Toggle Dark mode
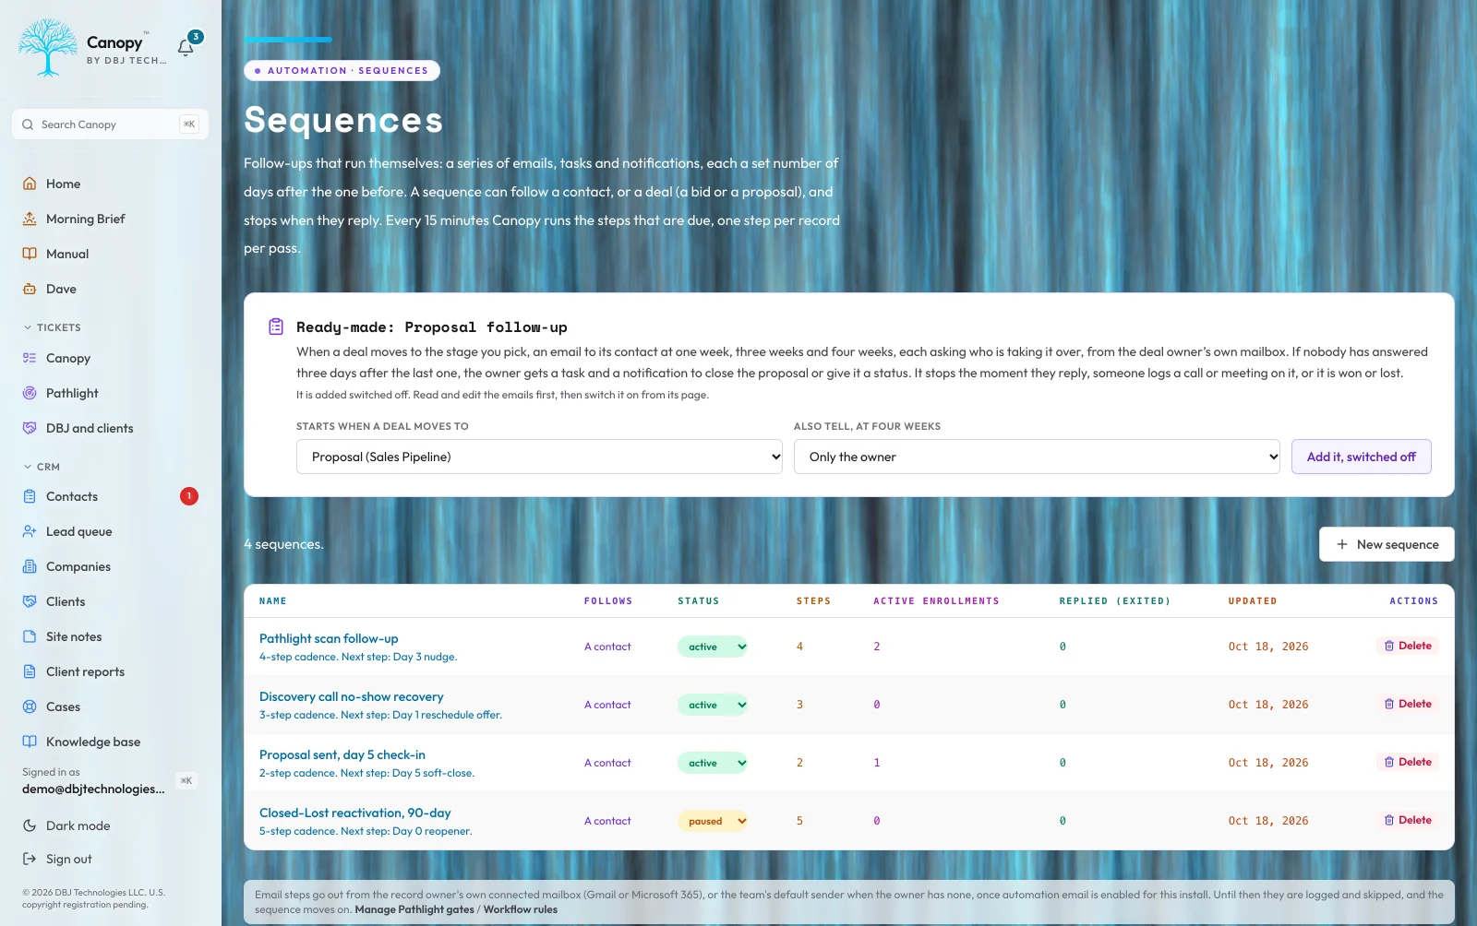 coord(66,825)
